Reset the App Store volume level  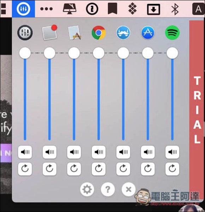coord(148,169)
